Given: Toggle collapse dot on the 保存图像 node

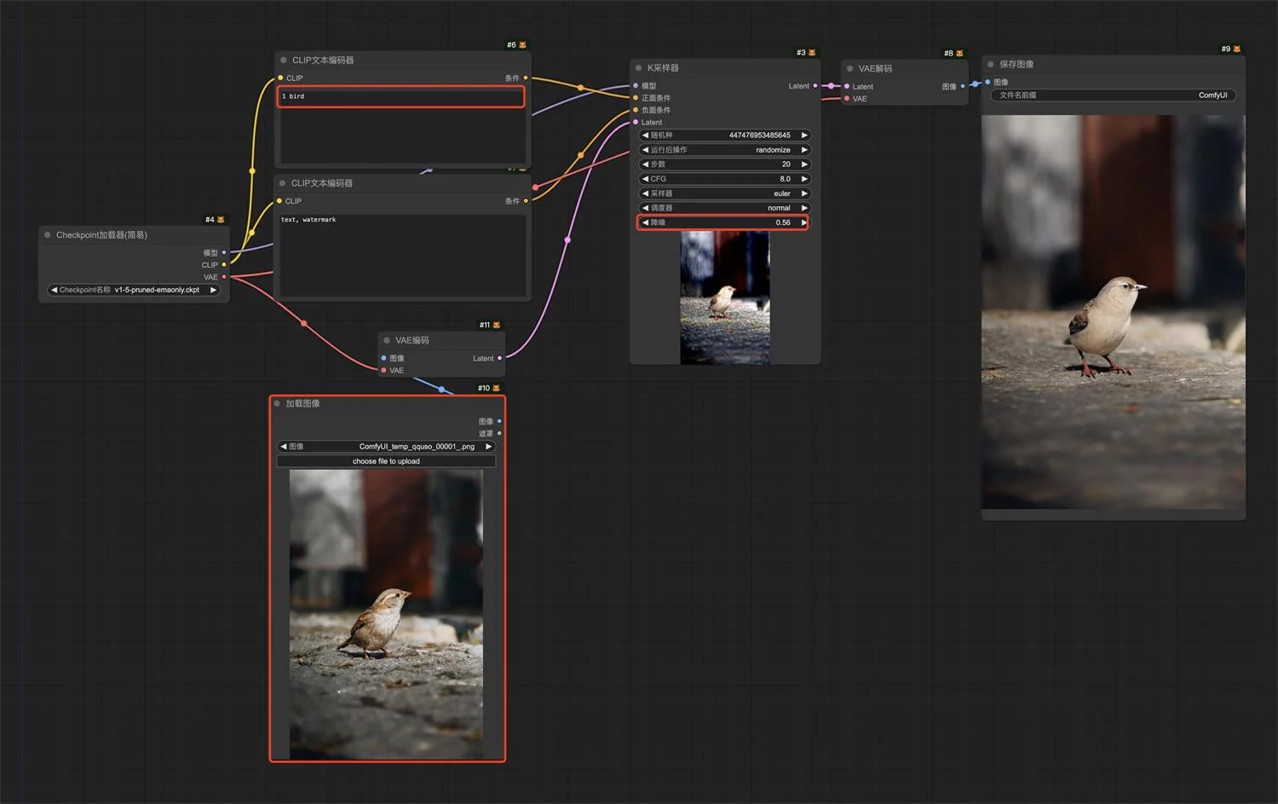Looking at the screenshot, I should click(x=991, y=65).
